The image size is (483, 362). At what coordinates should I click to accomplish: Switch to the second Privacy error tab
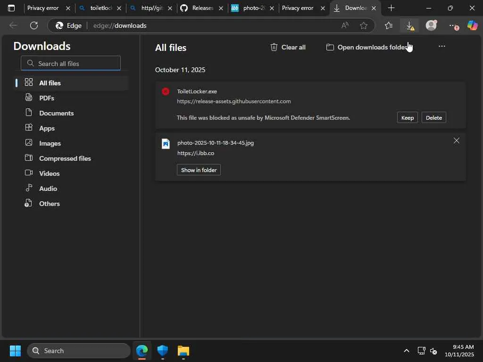pos(298,8)
